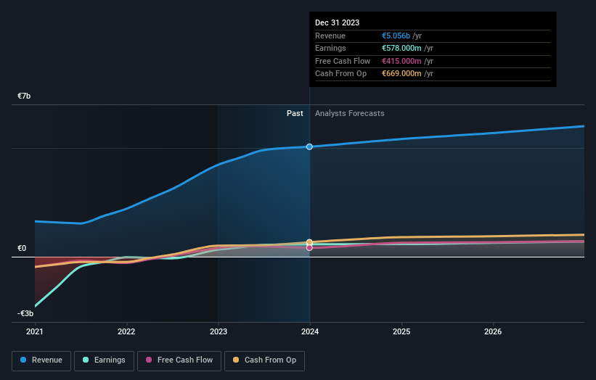Screen dimensions: 596x380
Task: Click the Earnings row label in tooltip
Action: click(x=331, y=48)
